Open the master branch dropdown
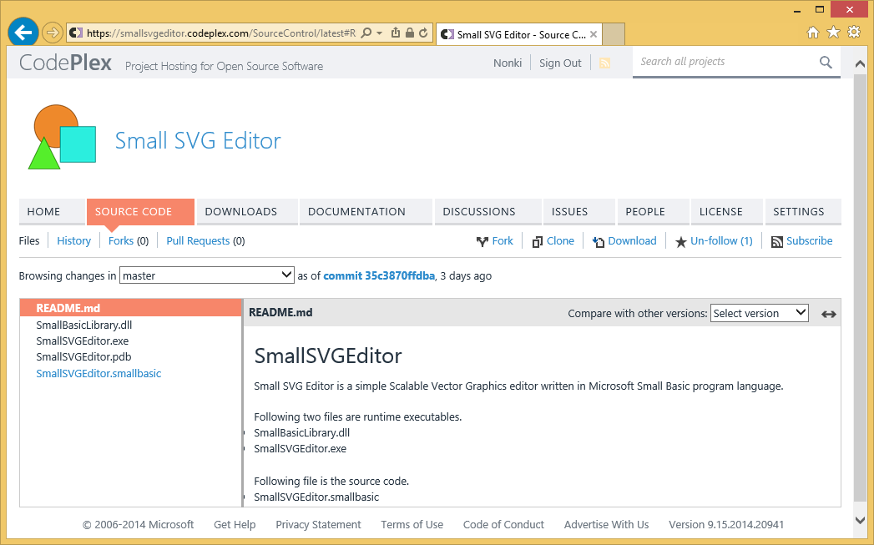 (x=207, y=275)
